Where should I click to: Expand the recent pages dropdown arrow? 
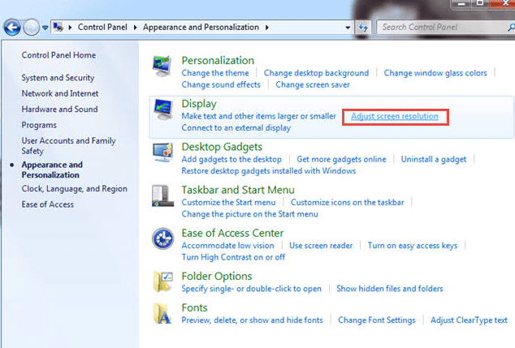point(45,28)
